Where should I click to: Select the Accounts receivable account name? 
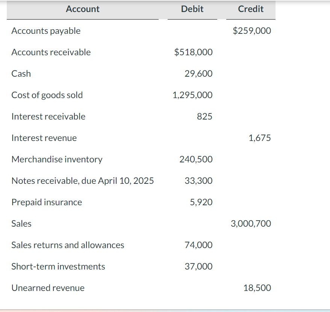point(51,52)
